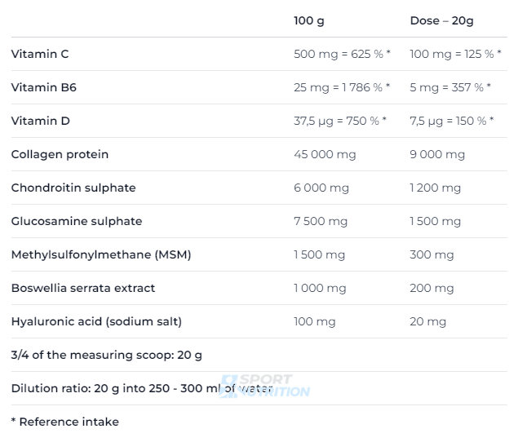Click the Dilution ratio text line
518x442 pixels.
coord(142,388)
